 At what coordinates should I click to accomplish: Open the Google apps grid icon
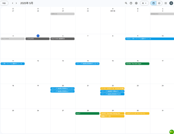[166, 3]
